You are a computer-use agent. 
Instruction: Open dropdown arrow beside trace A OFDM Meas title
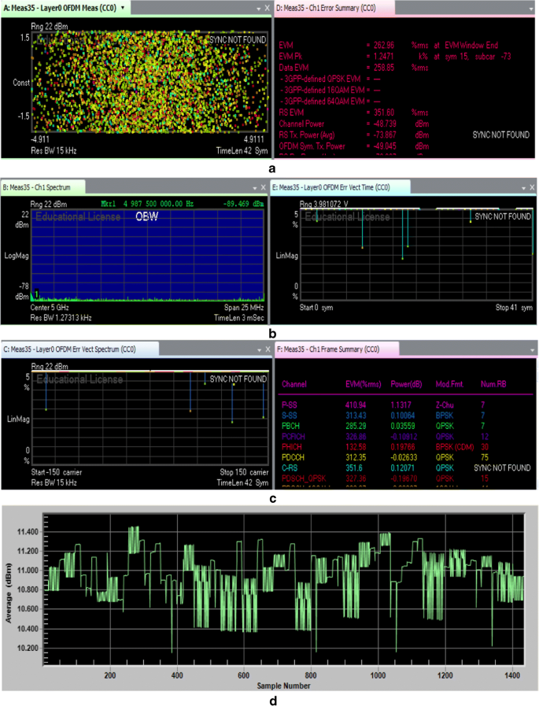[123, 8]
